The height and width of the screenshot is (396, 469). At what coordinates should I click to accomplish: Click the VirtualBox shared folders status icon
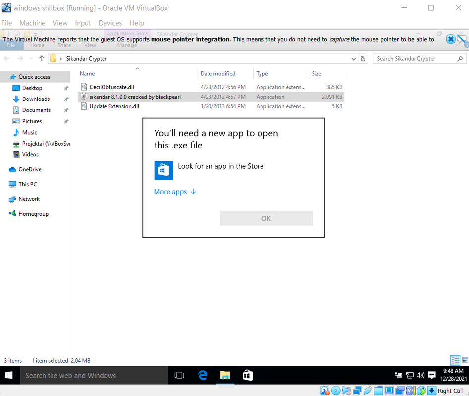tap(379, 391)
